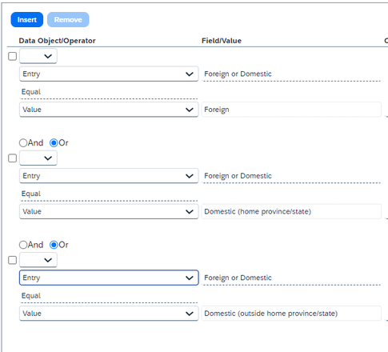
Task: Tick the checkbox for the outside home province row
Action: pos(13,260)
